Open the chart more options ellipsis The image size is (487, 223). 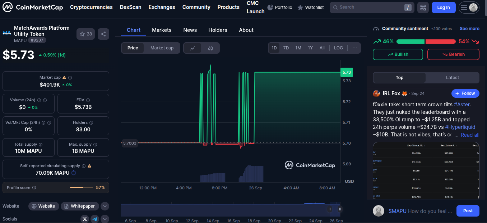(x=355, y=48)
